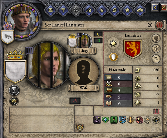This screenshot has height=138, width=167.
Task: Open the military sword tab icon
Action: pyautogui.click(x=89, y=10)
